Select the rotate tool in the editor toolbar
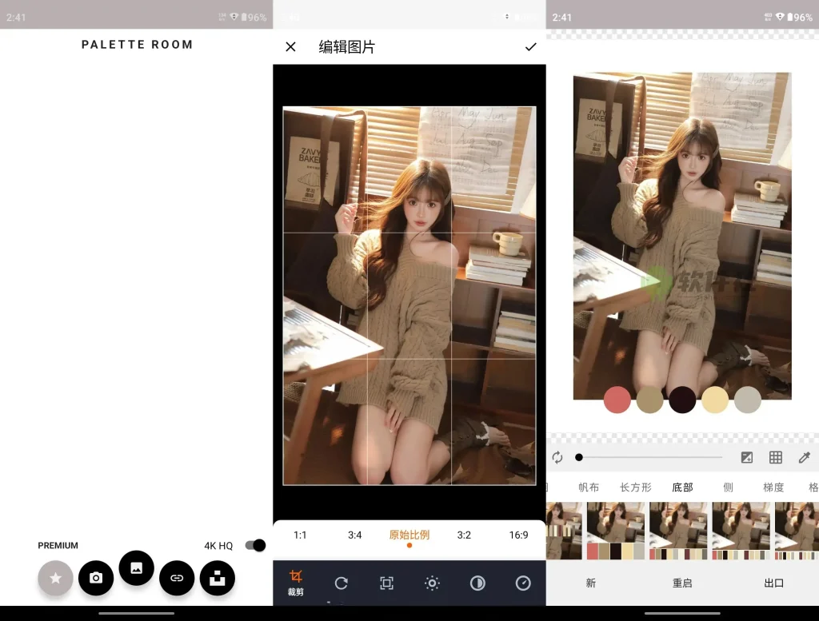The width and height of the screenshot is (819, 621). 342,583
